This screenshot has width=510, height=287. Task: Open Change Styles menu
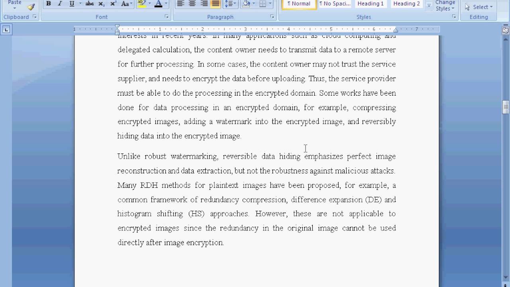tap(445, 6)
